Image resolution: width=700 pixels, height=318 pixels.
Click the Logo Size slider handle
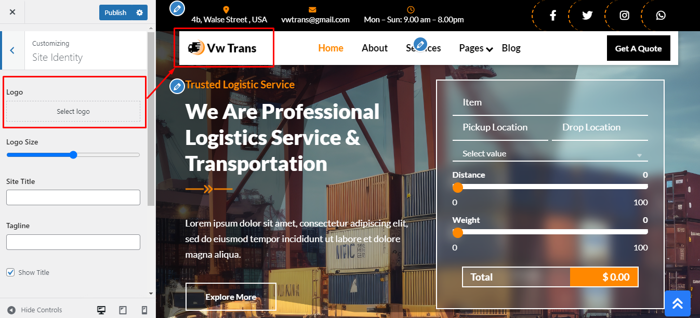coord(73,155)
